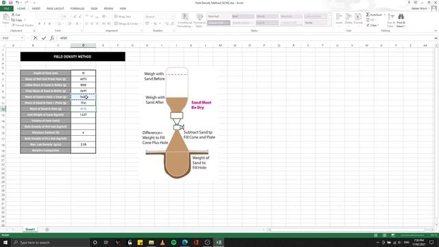
Task: Click the Paste clipboard icon
Action: pyautogui.click(x=5, y=19)
